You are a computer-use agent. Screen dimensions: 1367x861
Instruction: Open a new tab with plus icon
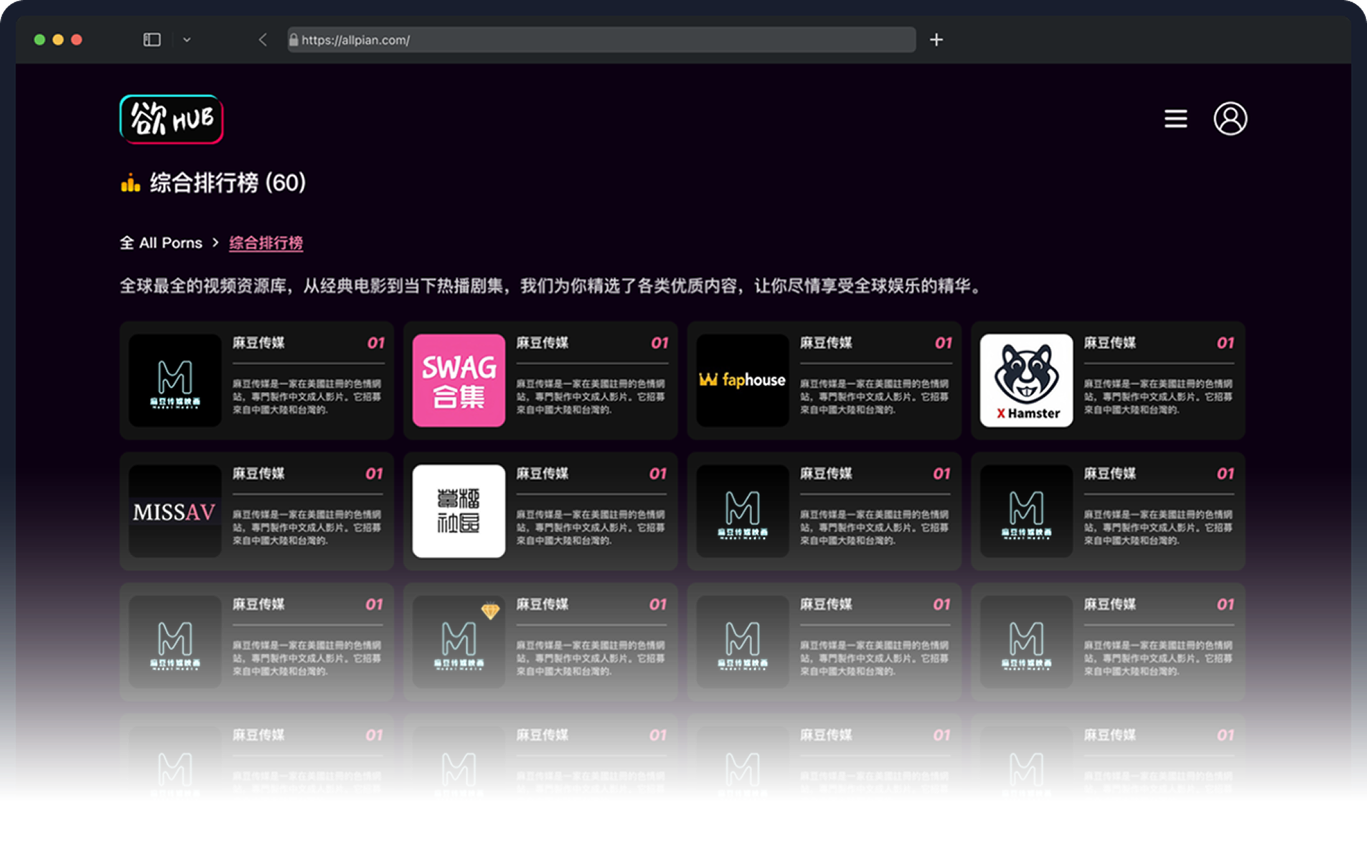936,40
